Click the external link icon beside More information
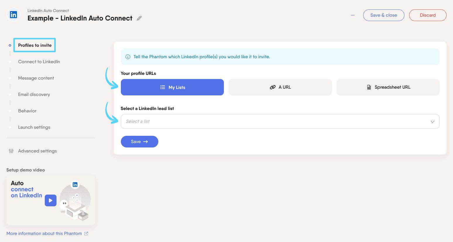The width and height of the screenshot is (453, 242). 86,234
